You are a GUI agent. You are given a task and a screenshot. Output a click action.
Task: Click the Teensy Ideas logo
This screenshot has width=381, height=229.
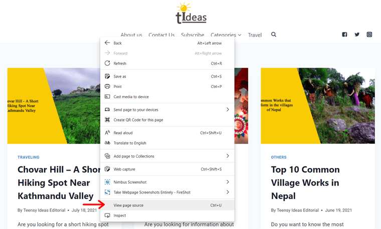point(190,14)
